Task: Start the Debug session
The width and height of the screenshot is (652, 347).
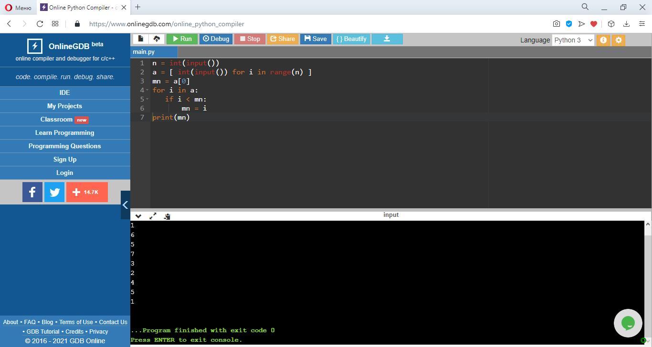Action: pos(216,39)
